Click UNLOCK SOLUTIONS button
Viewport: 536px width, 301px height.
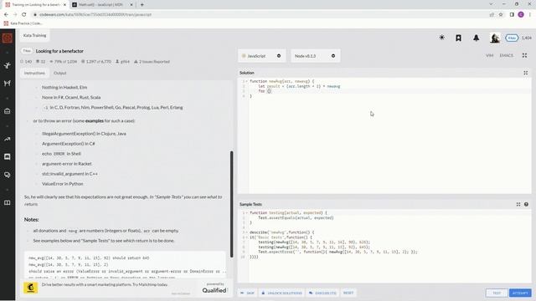coord(282,293)
